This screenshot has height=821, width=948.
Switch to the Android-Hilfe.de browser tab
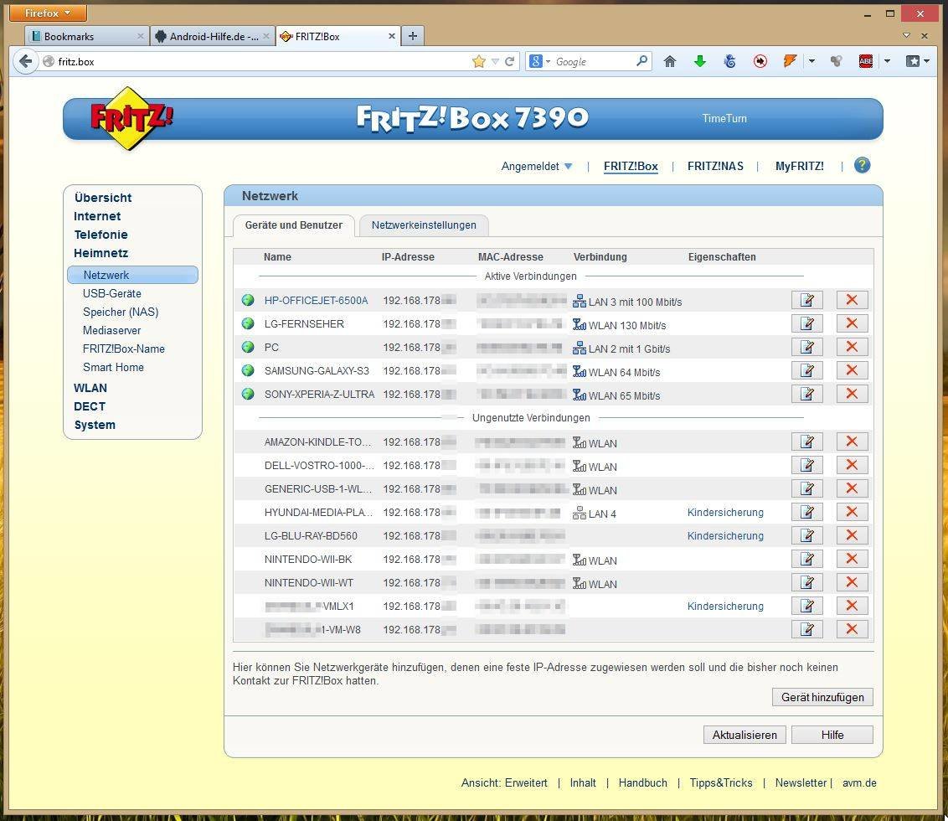212,36
